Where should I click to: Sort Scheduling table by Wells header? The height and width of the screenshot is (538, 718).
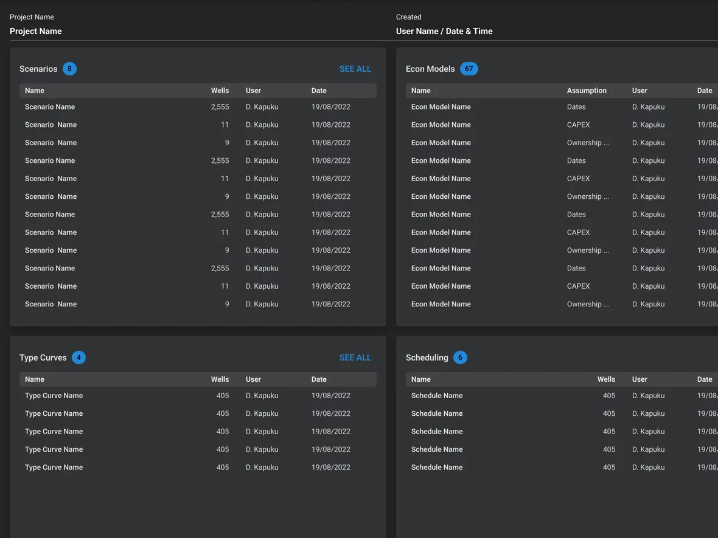606,379
